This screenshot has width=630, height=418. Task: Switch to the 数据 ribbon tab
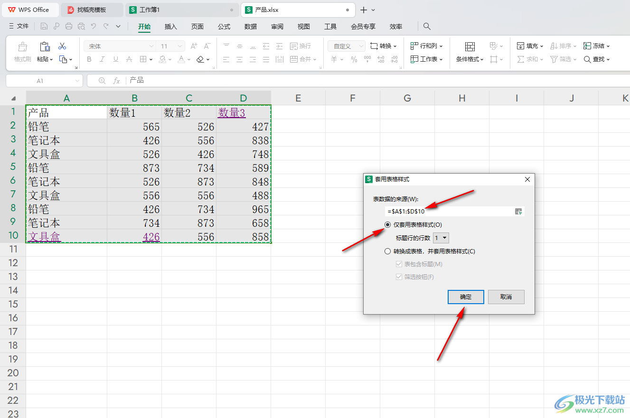(251, 27)
